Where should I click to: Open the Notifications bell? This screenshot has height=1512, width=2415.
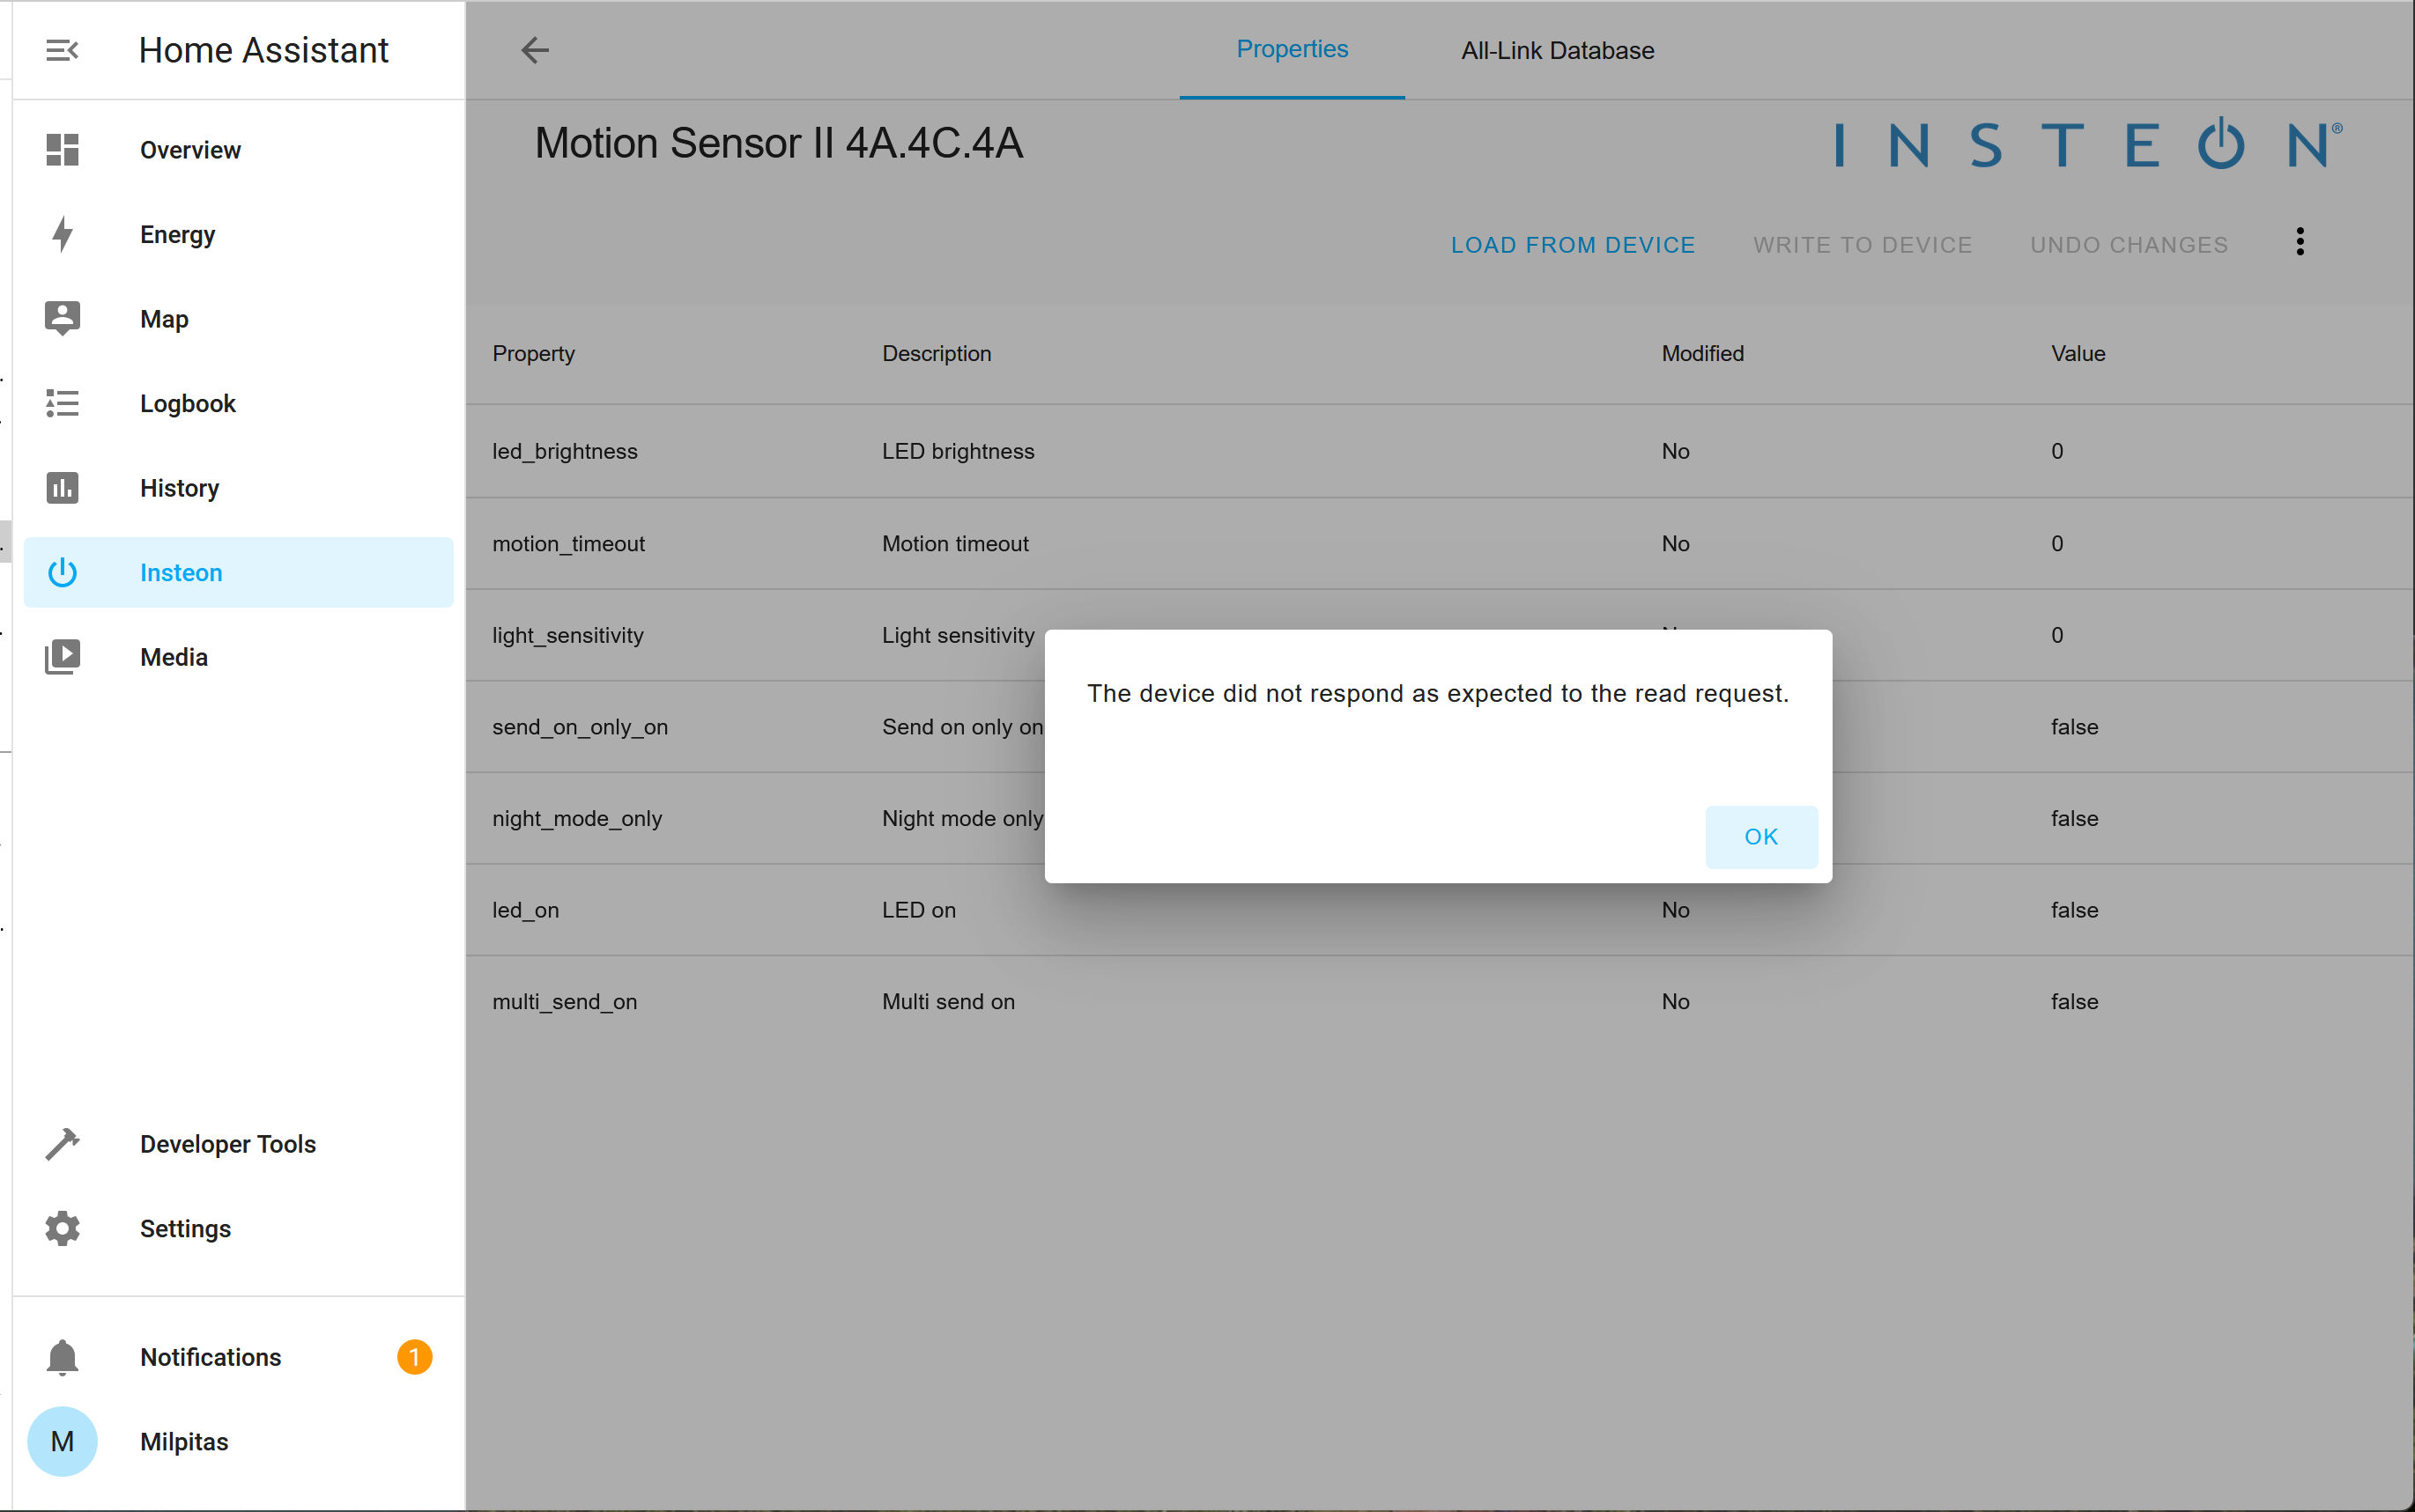[x=62, y=1357]
